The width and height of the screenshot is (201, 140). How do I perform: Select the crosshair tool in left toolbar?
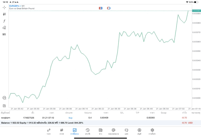(x=4, y=7)
